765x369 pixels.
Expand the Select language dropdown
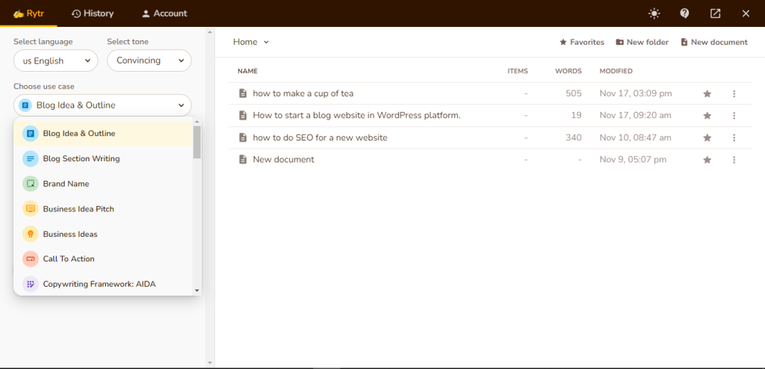[x=55, y=61]
